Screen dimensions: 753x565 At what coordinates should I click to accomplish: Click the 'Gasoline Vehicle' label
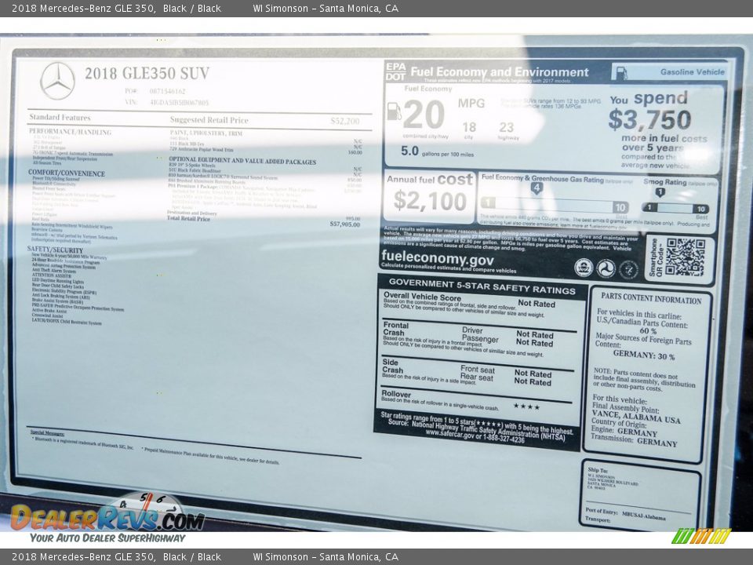coord(692,72)
